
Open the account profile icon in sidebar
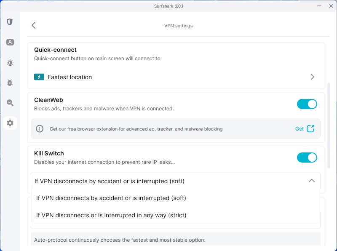(x=10, y=42)
